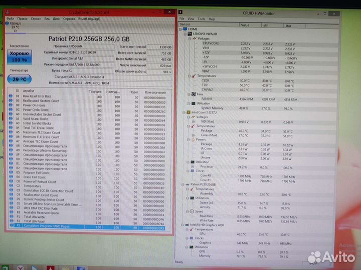Image resolution: width=361 pixels, height=270 pixels.
Task: Open the Файл menu in CrystalDiskInfo
Action: click(10, 18)
